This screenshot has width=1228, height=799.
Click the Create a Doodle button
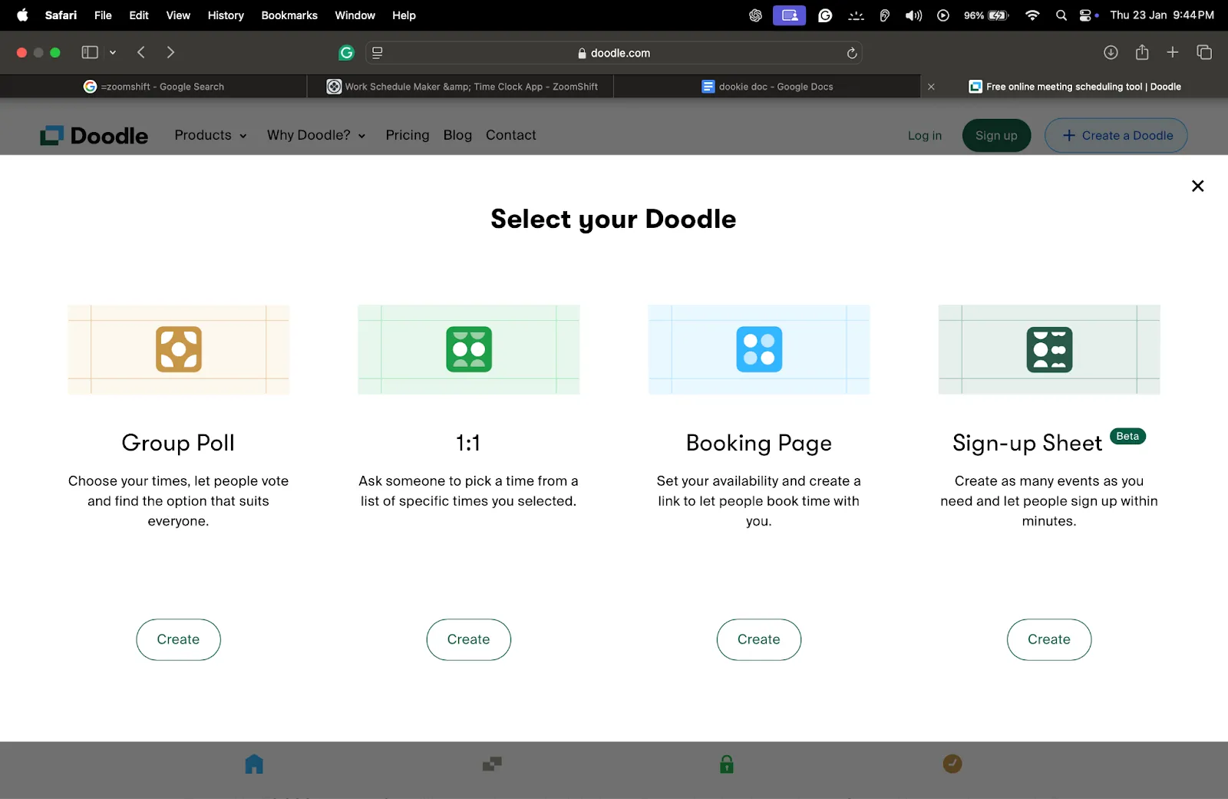(1116, 136)
